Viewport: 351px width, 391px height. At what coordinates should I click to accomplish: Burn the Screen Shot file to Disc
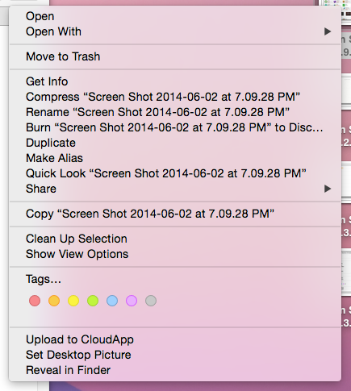[x=175, y=127]
